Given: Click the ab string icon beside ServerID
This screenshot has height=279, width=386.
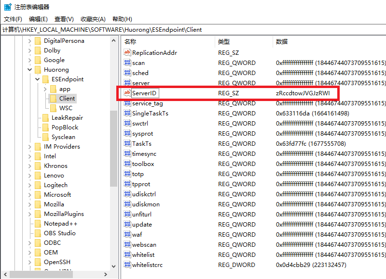Looking at the screenshot, I should [126, 93].
